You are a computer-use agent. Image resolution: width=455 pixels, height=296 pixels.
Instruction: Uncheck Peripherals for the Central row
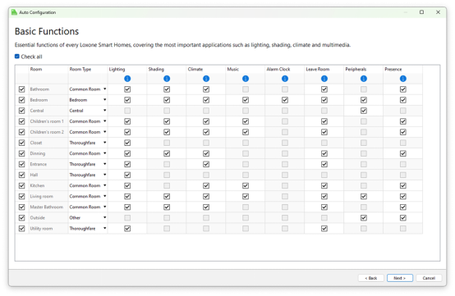364,111
